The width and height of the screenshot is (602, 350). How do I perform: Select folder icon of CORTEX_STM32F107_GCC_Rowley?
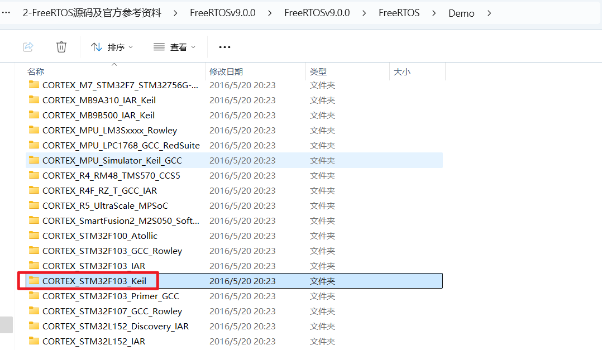tap(34, 311)
